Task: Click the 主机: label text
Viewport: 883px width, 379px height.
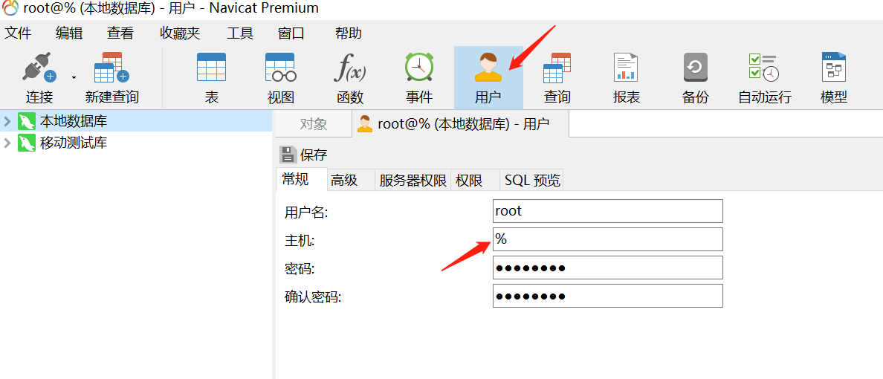Action: click(x=300, y=241)
